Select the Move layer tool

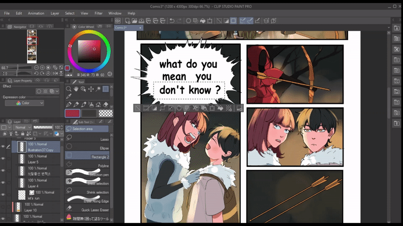pyautogui.click(x=91, y=89)
